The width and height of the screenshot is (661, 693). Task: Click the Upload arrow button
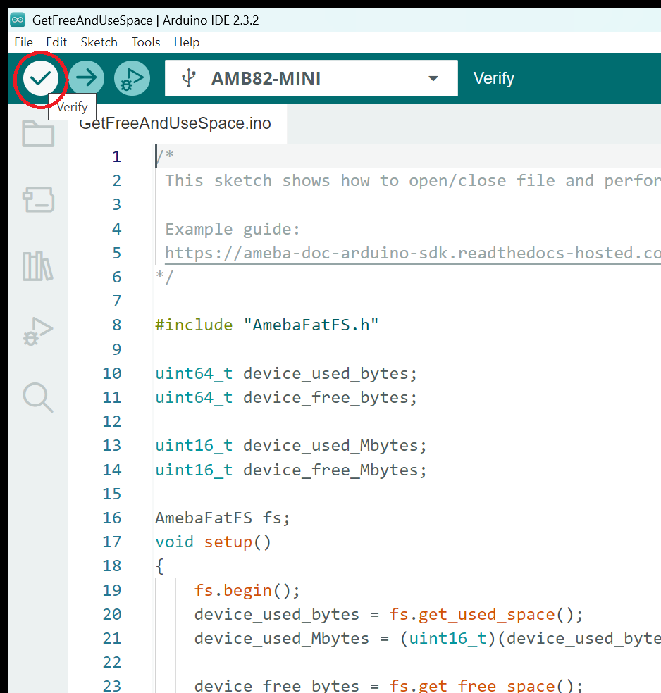[87, 78]
